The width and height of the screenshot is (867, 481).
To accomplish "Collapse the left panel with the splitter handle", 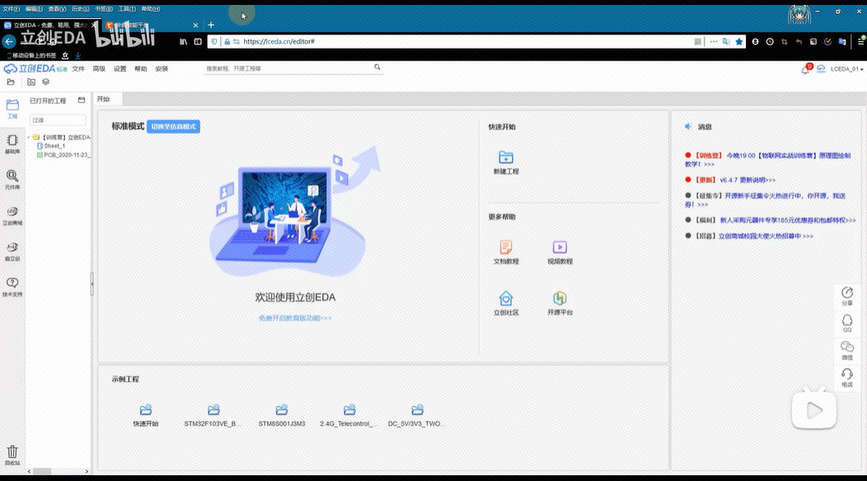I will point(91,283).
